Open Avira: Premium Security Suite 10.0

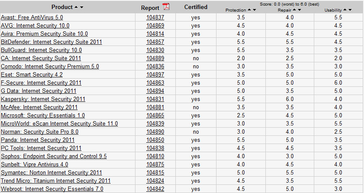pyautogui.click(x=44, y=34)
